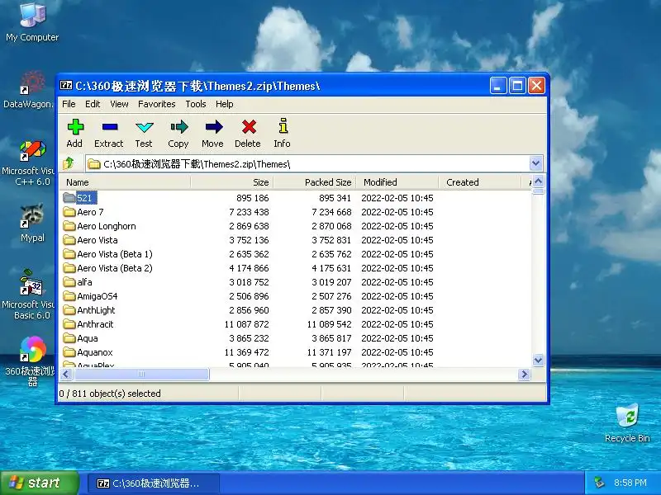This screenshot has height=495, width=661.
Task: Select the Aero 7 folder icon
Action: pyautogui.click(x=69, y=212)
